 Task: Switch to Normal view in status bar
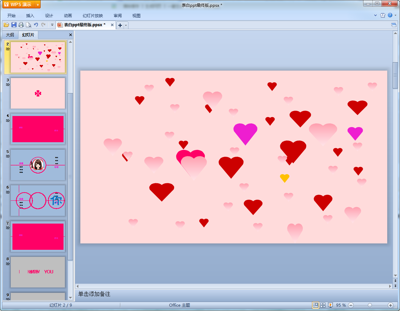point(316,305)
